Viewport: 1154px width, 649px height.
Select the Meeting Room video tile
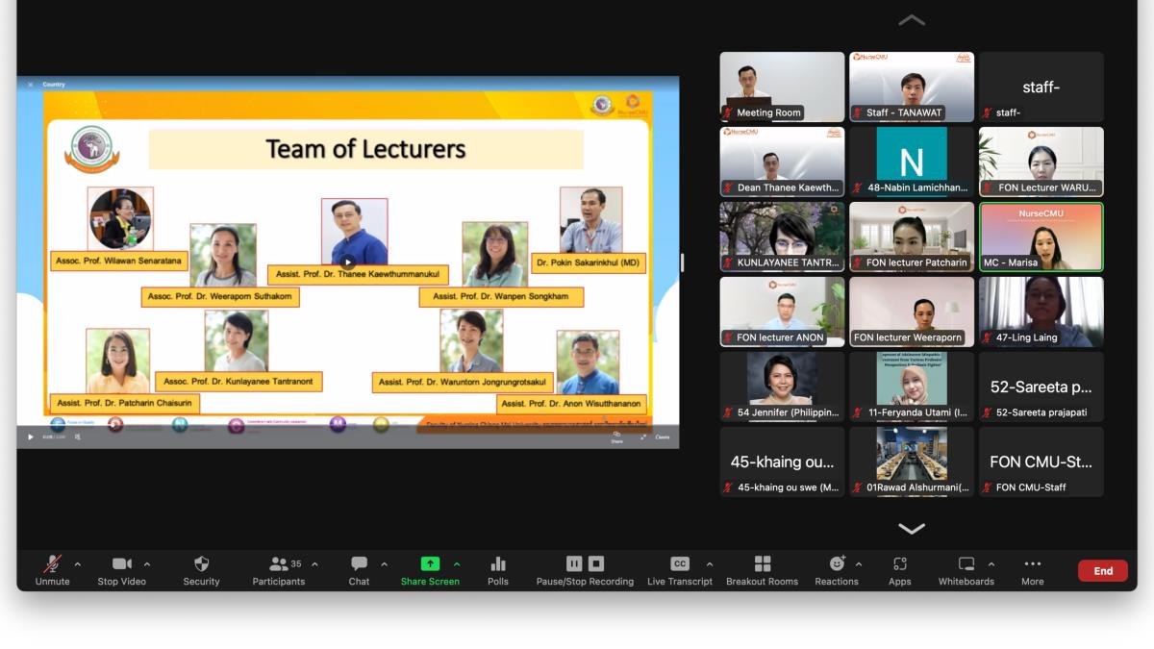(x=783, y=87)
